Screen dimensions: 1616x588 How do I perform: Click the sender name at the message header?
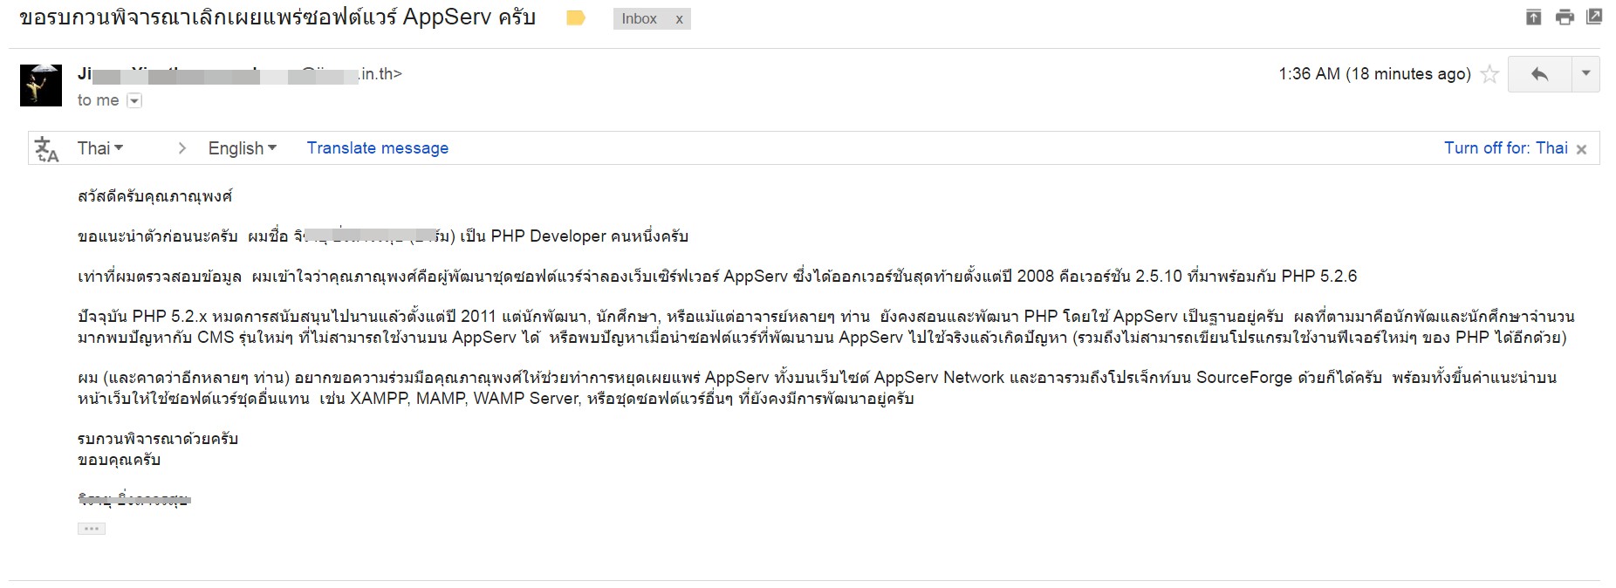(168, 74)
